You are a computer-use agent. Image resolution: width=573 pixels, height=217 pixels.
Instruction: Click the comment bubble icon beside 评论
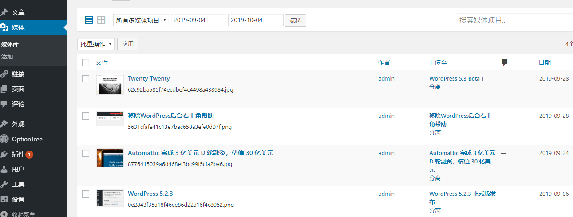(4, 104)
